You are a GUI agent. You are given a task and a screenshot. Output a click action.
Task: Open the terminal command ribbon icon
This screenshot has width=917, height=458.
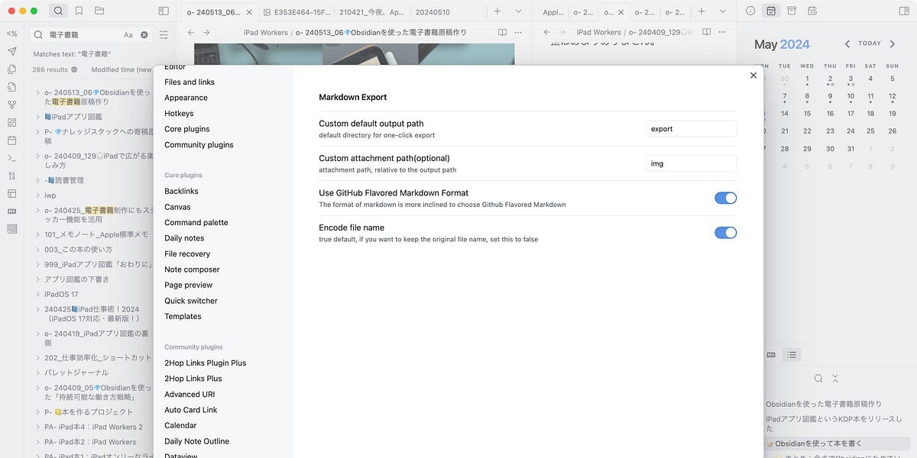pyautogui.click(x=11, y=158)
